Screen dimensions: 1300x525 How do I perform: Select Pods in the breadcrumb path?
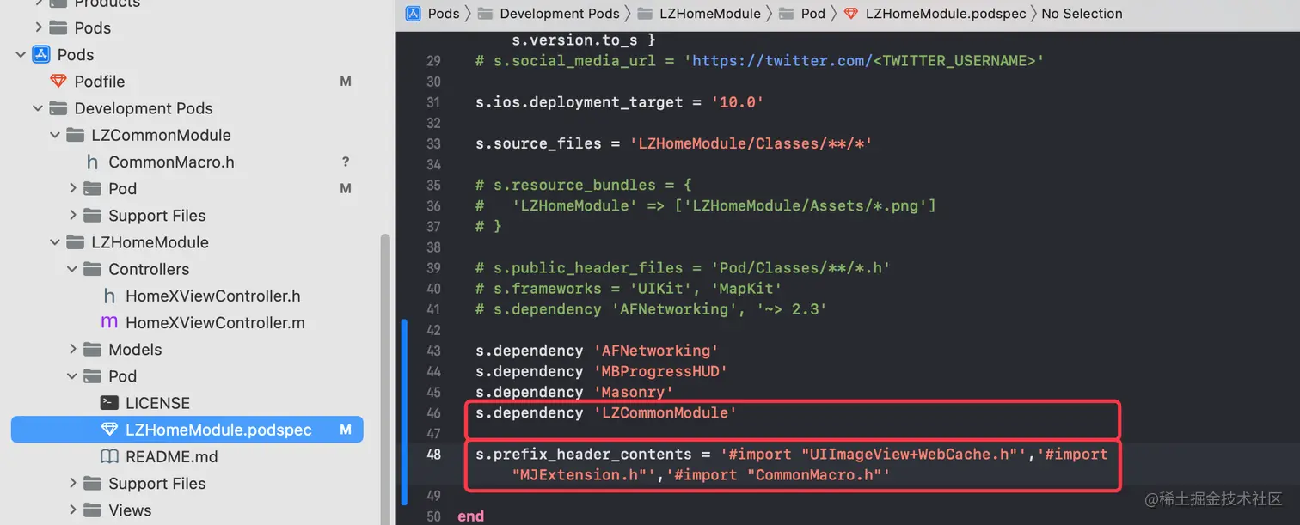(444, 13)
